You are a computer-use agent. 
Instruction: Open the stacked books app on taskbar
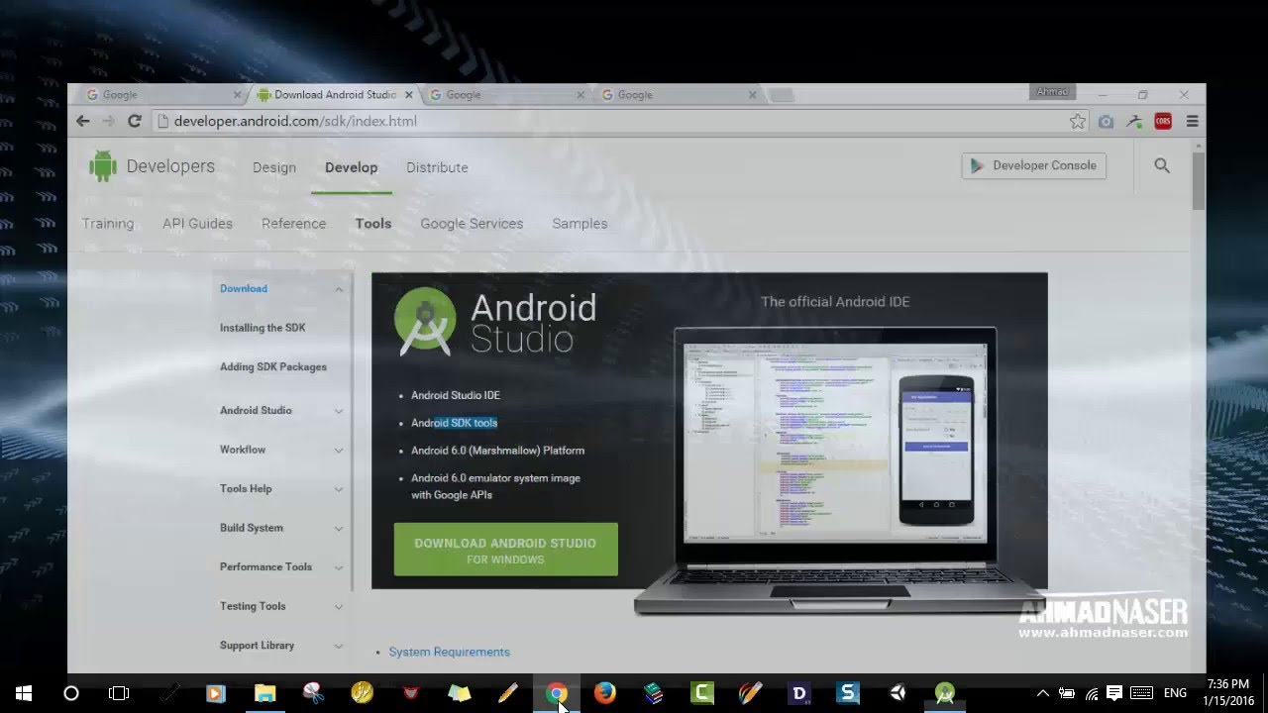click(654, 693)
